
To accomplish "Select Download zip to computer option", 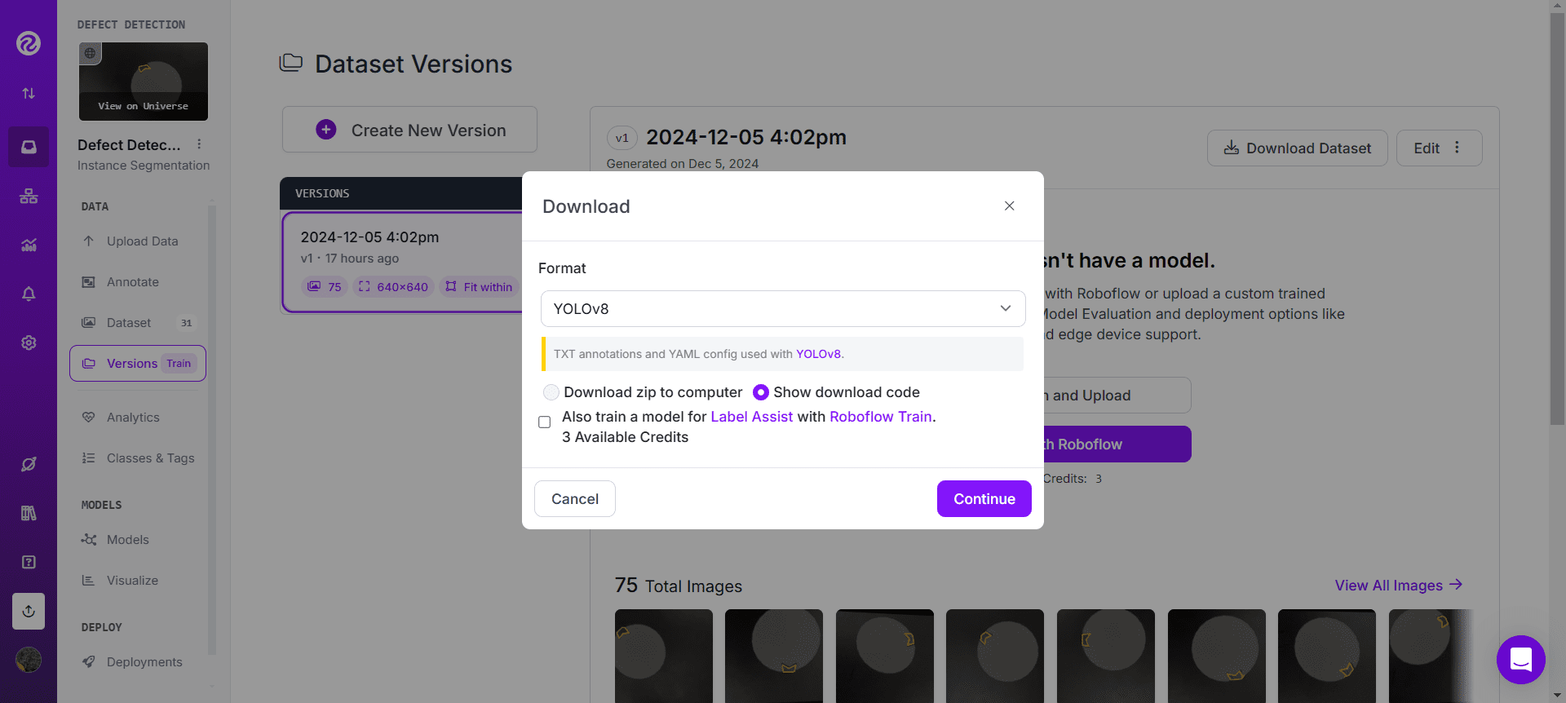I will 551,392.
